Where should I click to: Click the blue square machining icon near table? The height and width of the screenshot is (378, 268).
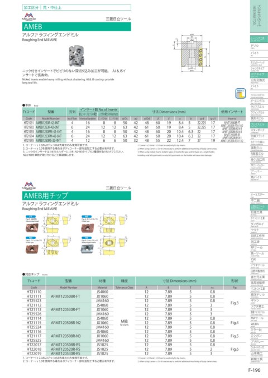(x=240, y=94)
